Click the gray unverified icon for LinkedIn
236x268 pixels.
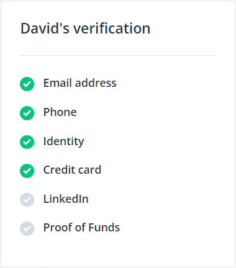[x=27, y=200]
